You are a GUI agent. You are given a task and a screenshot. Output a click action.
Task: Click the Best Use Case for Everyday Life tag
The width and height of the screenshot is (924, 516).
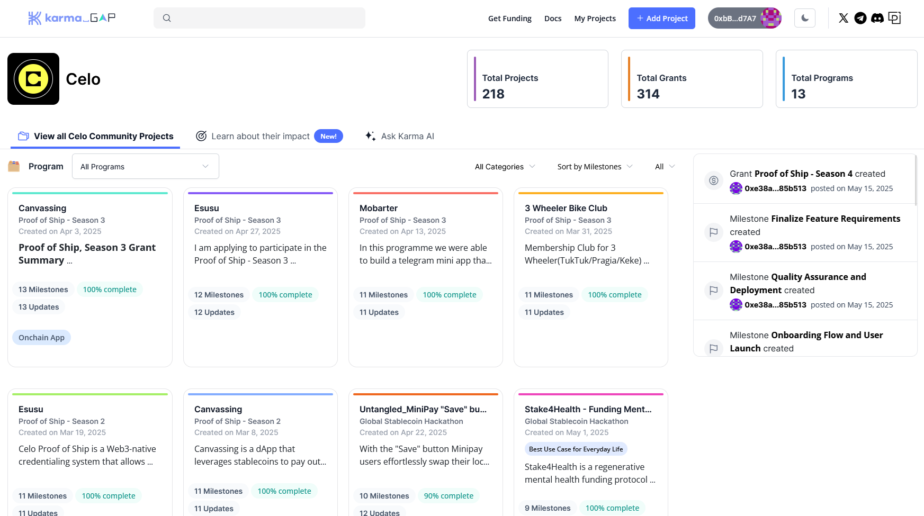(x=576, y=449)
